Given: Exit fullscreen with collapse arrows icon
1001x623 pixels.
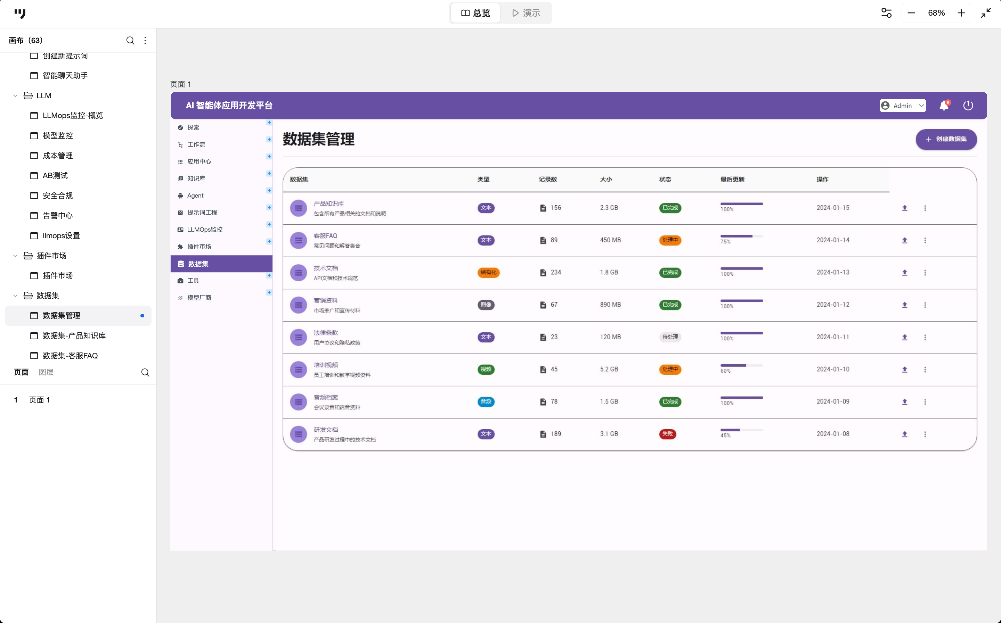Looking at the screenshot, I should 986,13.
